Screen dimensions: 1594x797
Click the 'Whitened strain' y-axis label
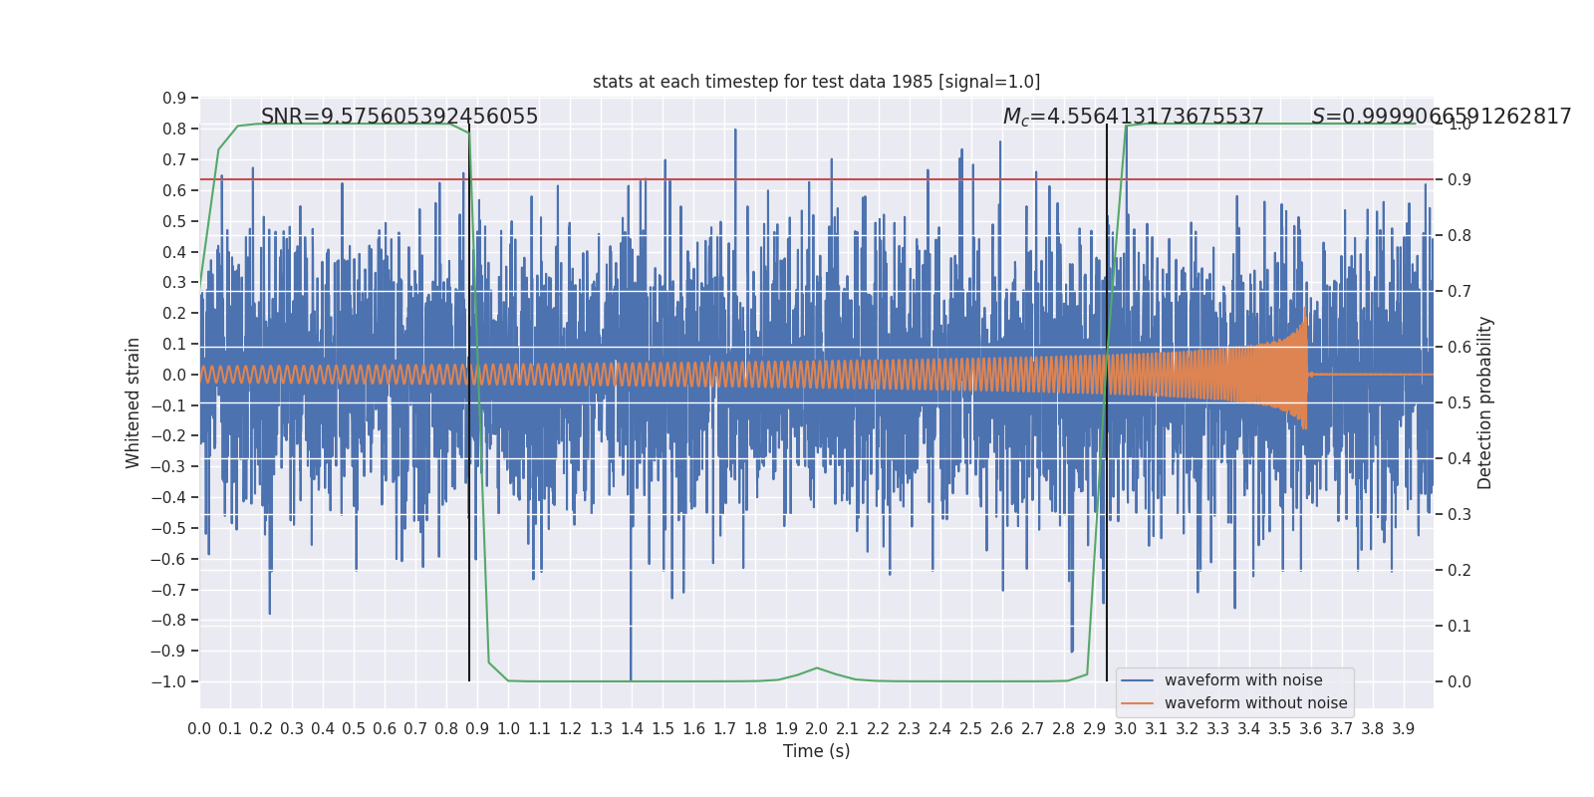point(133,402)
